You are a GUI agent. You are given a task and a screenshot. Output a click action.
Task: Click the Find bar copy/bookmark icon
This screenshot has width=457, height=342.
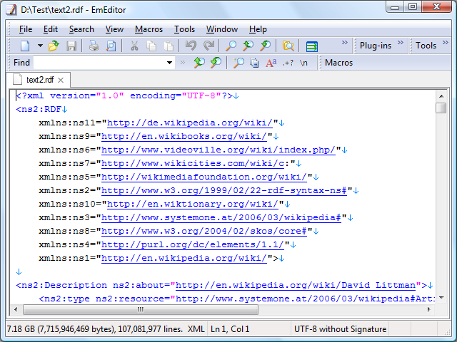coord(254,63)
